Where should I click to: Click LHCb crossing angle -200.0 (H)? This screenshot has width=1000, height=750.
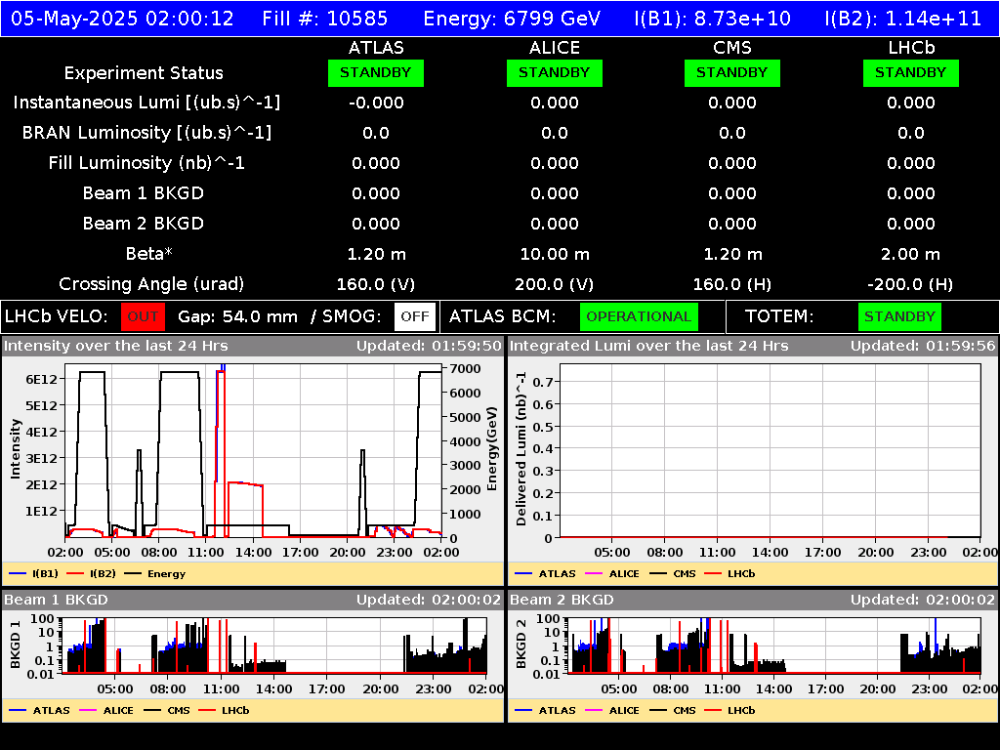[x=911, y=284]
